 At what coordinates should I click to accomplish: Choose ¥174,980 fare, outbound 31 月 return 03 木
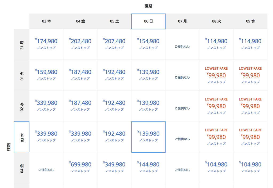pos(46,44)
